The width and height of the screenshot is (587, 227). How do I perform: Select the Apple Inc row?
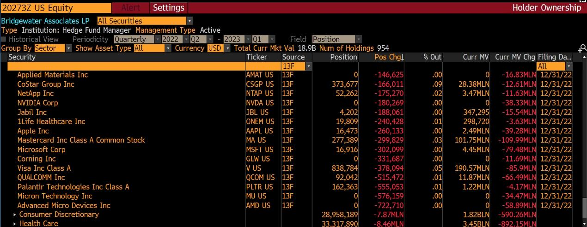[290, 131]
